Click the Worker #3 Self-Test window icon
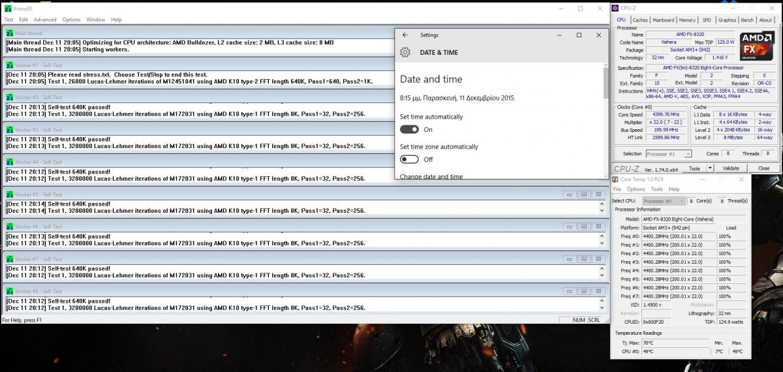This screenshot has width=783, height=372. pyautogui.click(x=10, y=130)
